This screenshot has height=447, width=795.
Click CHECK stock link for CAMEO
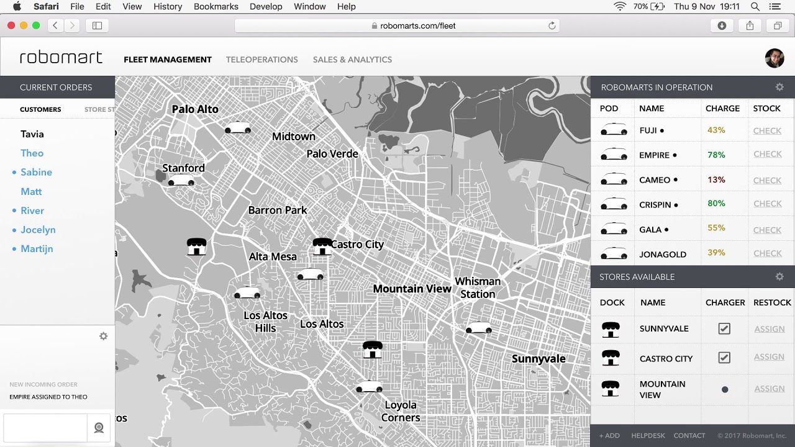767,180
